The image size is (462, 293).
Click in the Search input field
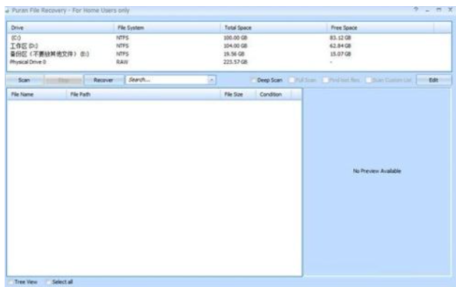coord(167,80)
